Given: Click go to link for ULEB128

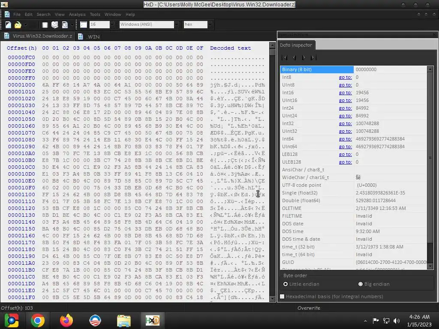Looking at the screenshot, I should (345, 162).
